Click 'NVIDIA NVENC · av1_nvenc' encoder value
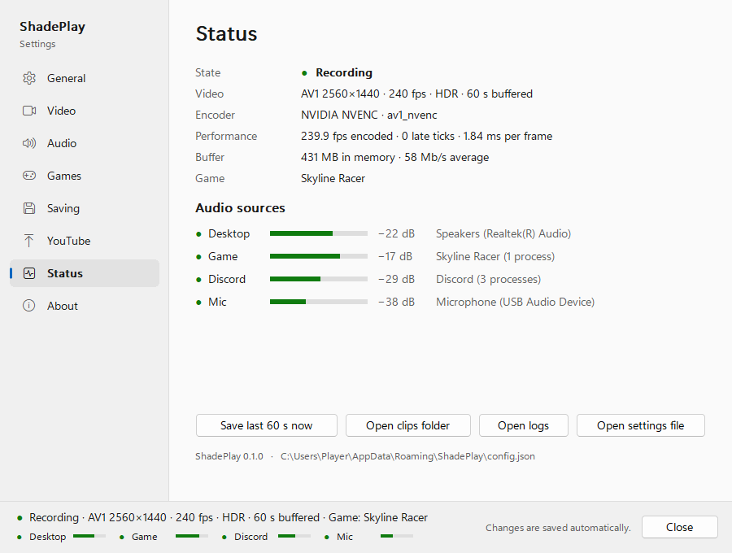 coord(368,115)
